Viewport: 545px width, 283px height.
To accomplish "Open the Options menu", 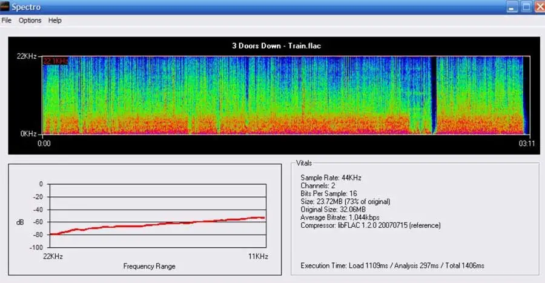I will click(30, 20).
